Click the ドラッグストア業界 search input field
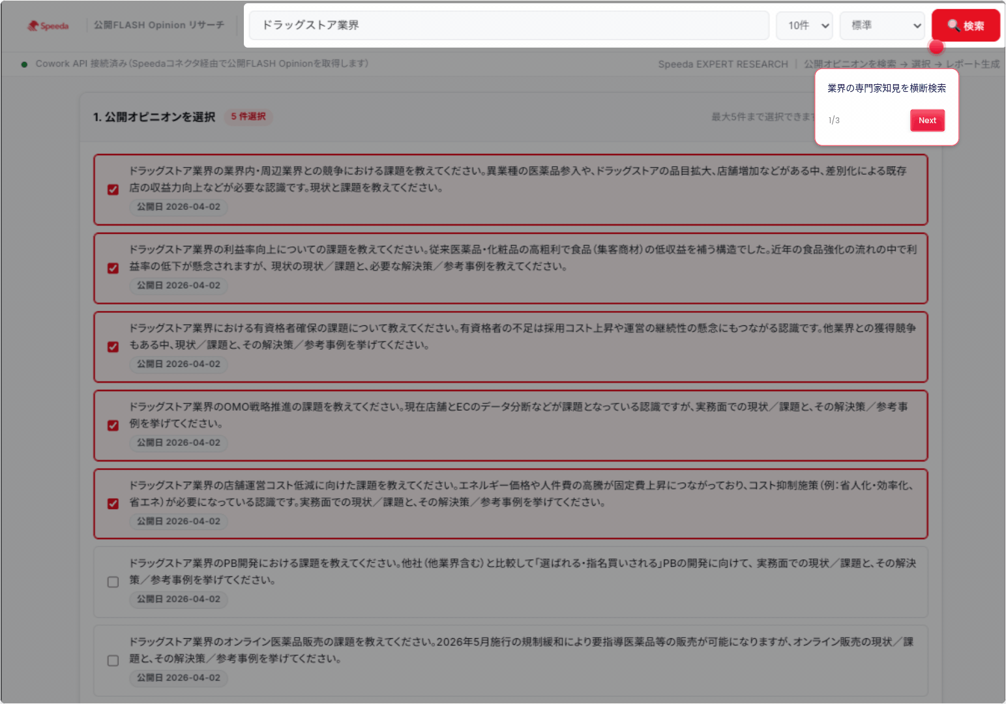Image resolution: width=1006 pixels, height=704 pixels. tap(509, 25)
